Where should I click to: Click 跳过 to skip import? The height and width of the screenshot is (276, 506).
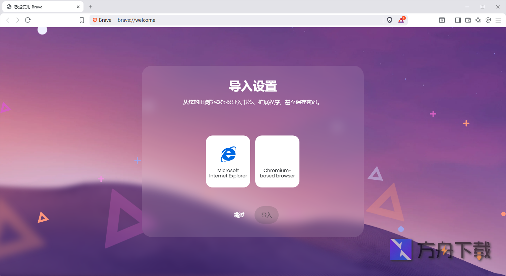[x=239, y=215]
